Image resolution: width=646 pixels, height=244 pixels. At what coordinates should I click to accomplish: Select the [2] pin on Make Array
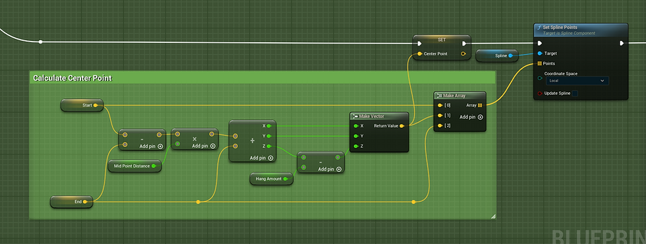click(440, 126)
